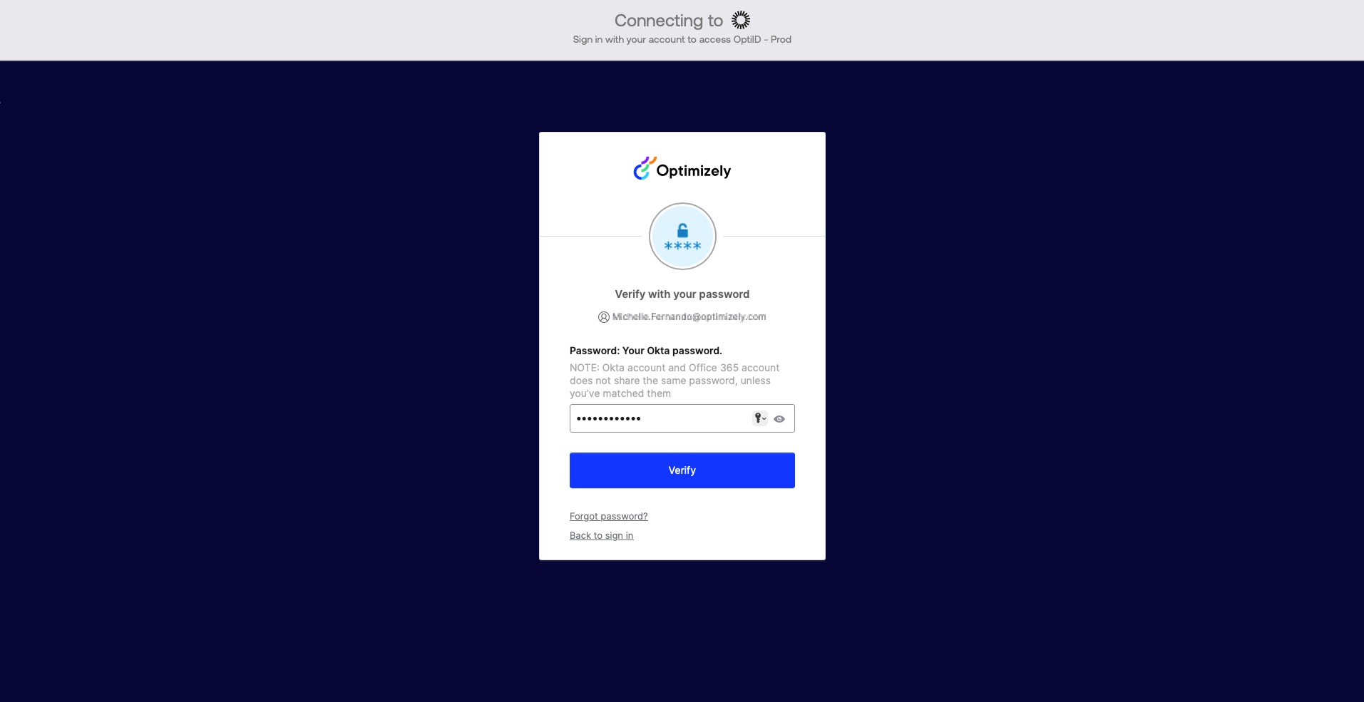Click the user avatar icon beside email
1364x702 pixels.
pyautogui.click(x=604, y=317)
